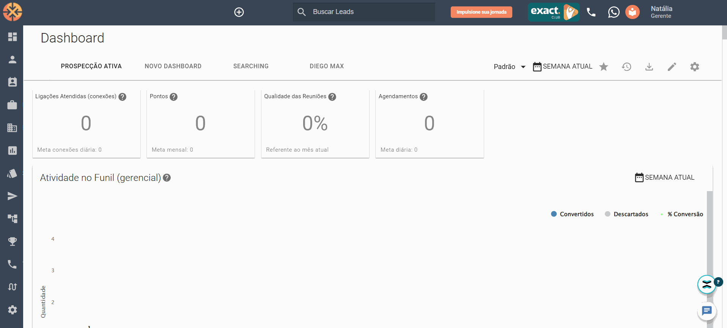Open the send paper plane sidebar icon

[12, 196]
